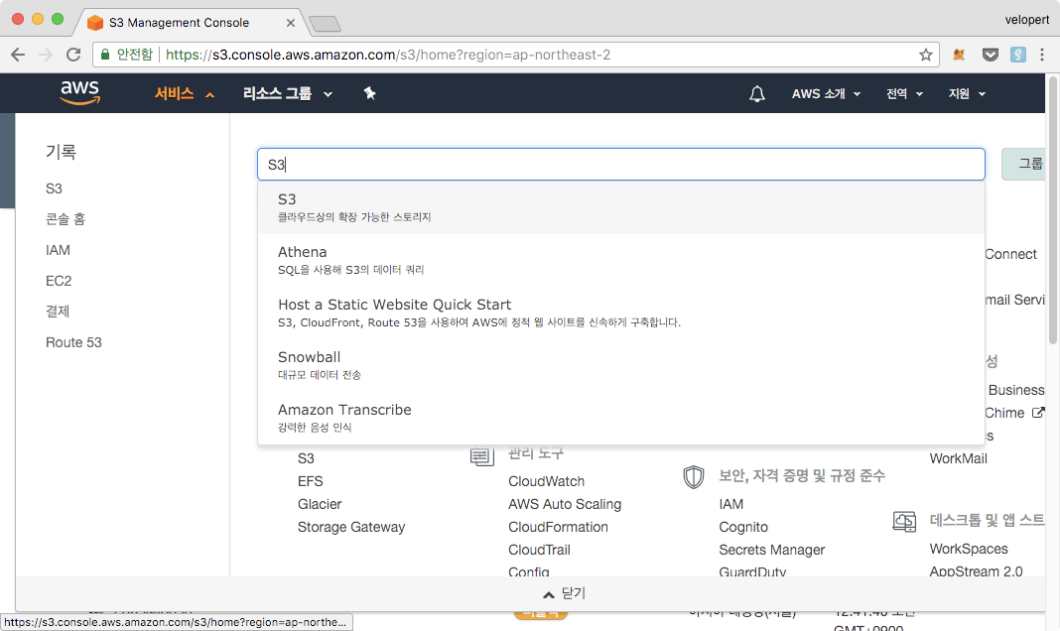The height and width of the screenshot is (631, 1060).
Task: Open the AWS 소개 account dropdown
Action: 826,94
